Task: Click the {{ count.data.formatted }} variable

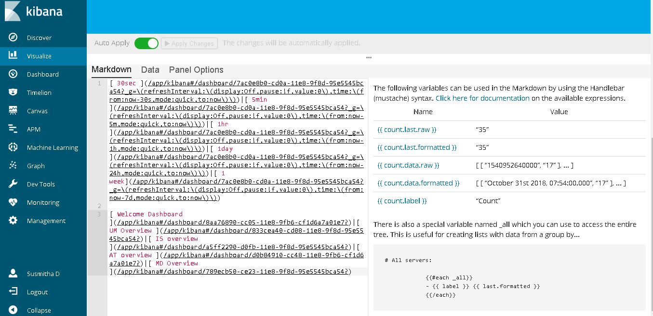Action: tap(418, 183)
